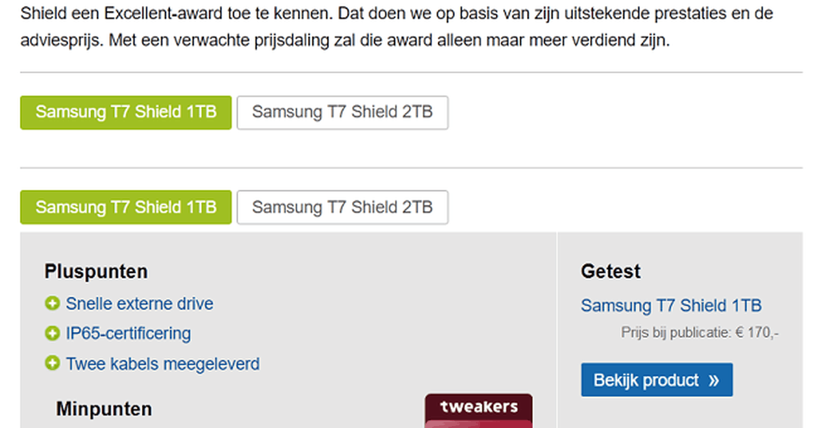Click the Pluspunten heading
This screenshot has width=817, height=428.
tap(96, 271)
